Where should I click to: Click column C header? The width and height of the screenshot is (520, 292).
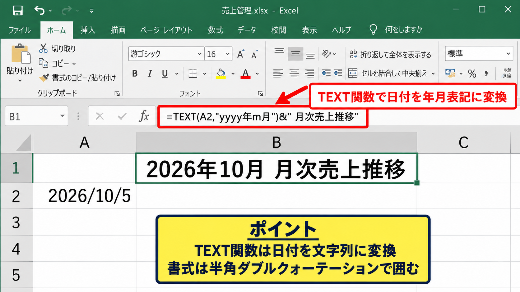pos(463,143)
